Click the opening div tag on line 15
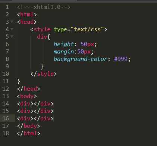This screenshot has height=146, width=157. [25, 111]
